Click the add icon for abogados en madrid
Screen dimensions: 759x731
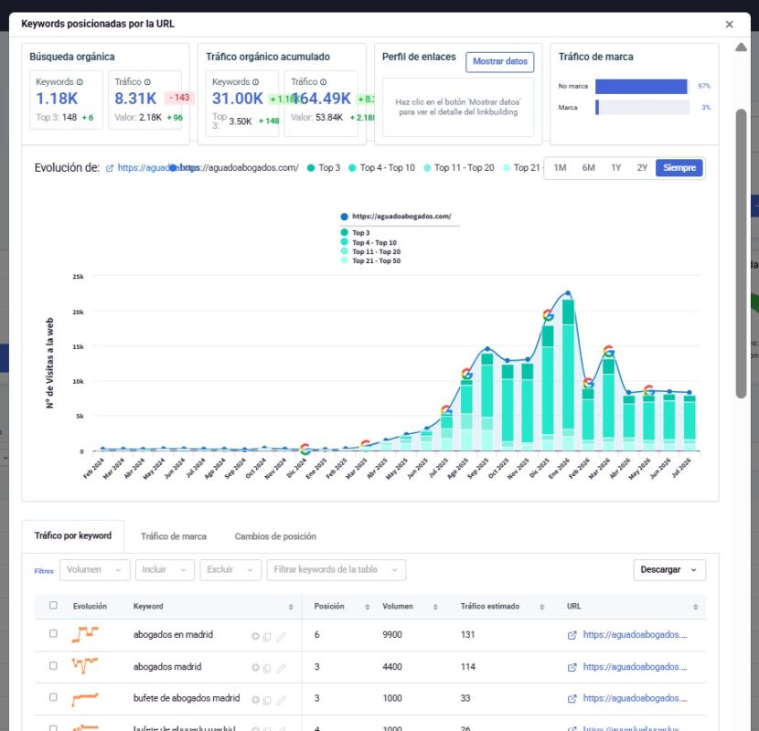coord(255,636)
